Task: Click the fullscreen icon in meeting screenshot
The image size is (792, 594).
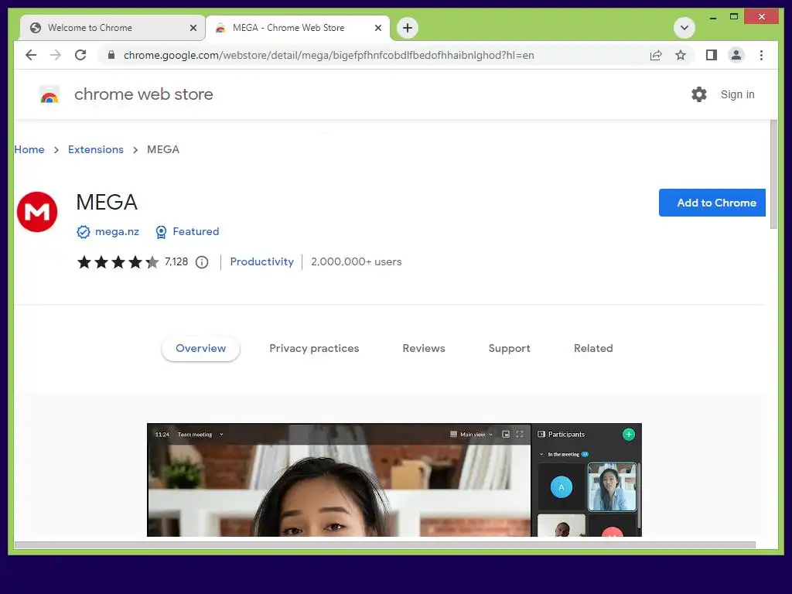Action: 519,434
